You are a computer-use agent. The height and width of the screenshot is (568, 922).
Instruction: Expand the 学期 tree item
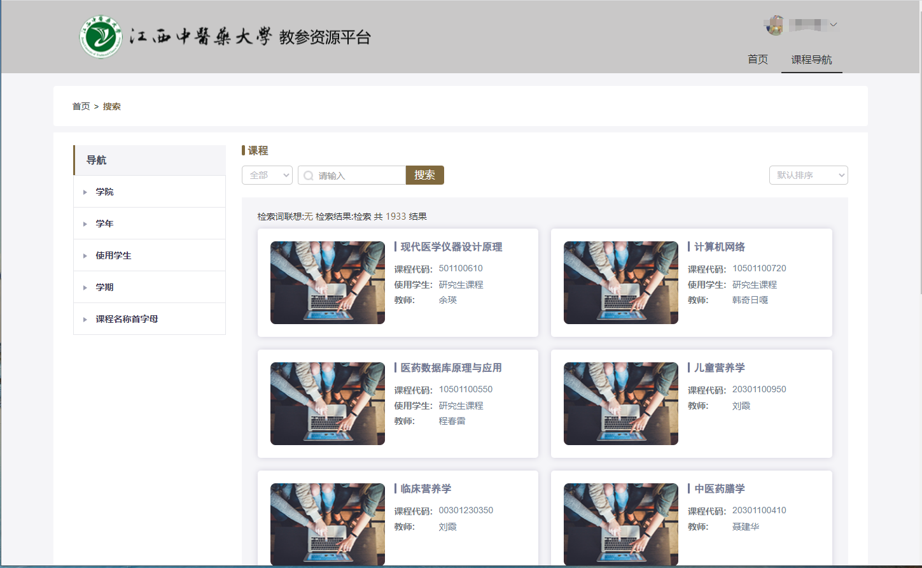pos(104,287)
